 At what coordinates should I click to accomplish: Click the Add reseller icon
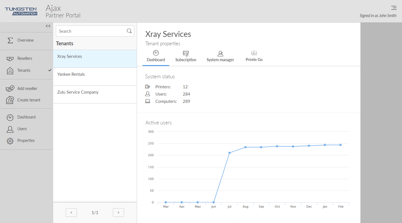pos(10,89)
